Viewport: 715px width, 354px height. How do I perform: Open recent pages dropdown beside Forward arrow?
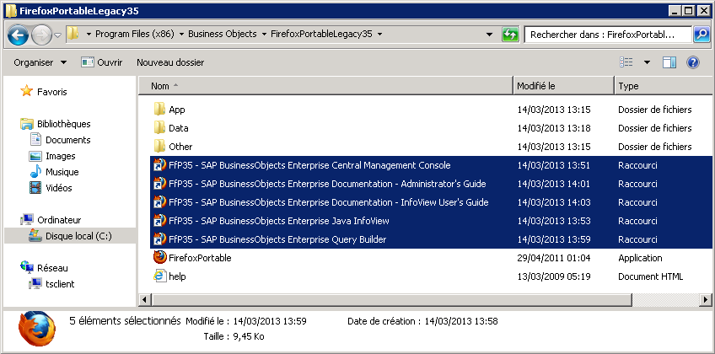(58, 35)
